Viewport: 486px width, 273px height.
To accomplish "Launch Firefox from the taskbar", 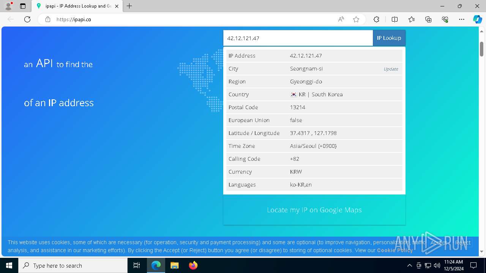I will pyautogui.click(x=193, y=265).
